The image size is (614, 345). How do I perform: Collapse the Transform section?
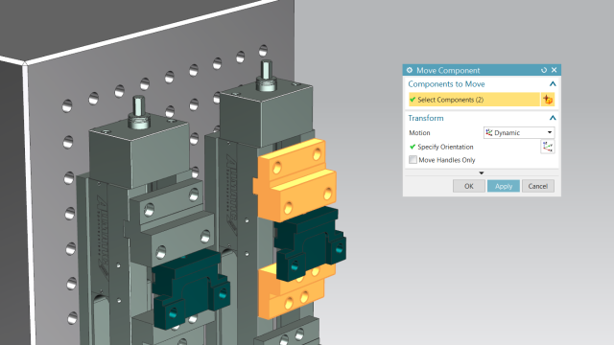click(553, 118)
